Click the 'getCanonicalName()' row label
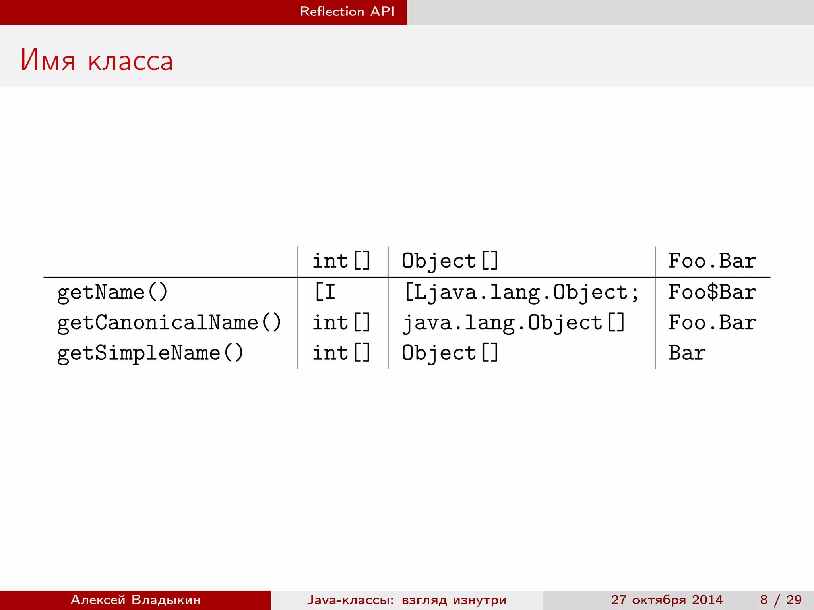The width and height of the screenshot is (814, 610). tap(169, 323)
